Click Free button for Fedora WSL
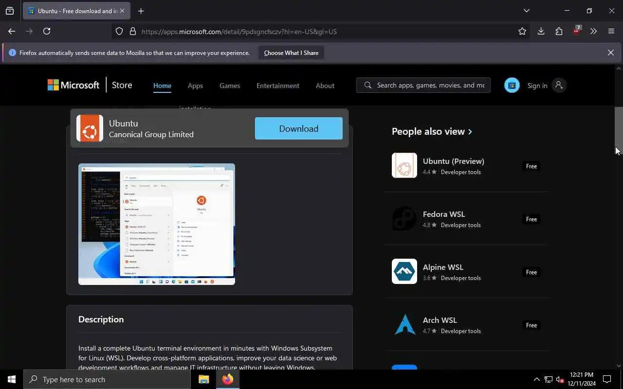623x389 pixels. 531,219
